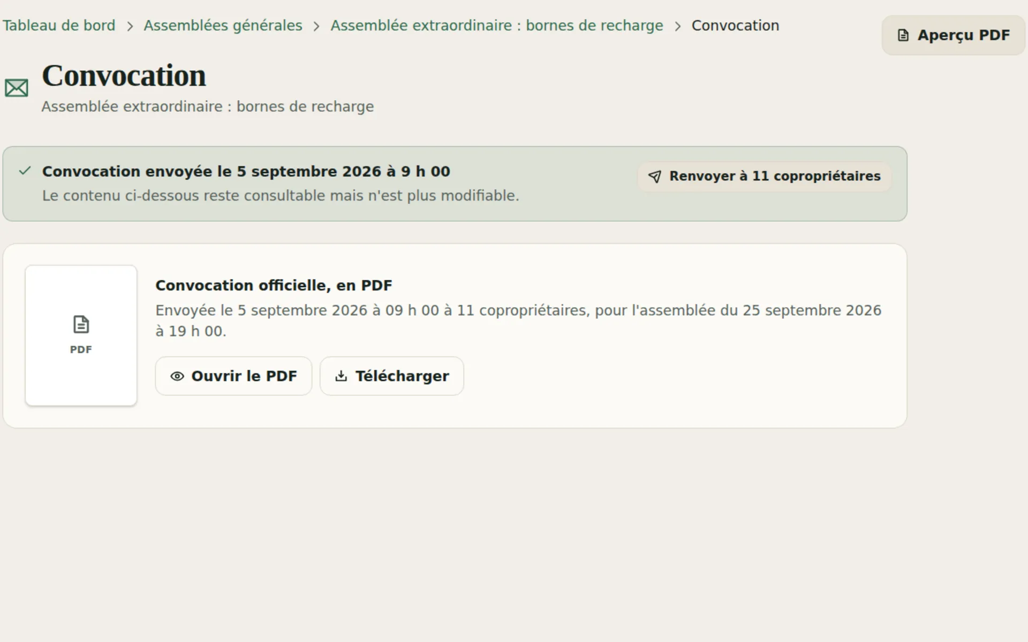Click file icon inside PDF thumbnail
1028x642 pixels.
click(81, 324)
